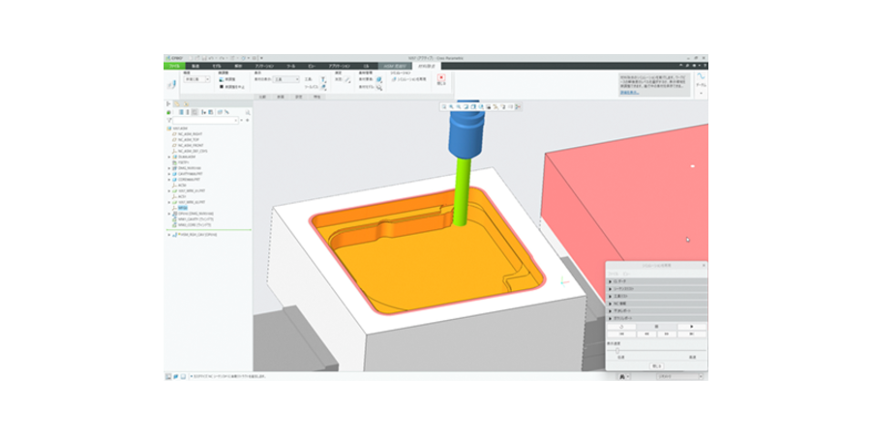The height and width of the screenshot is (435, 871).
Task: Expand the first sub-assembly node in the model tree
Action: tap(168, 157)
